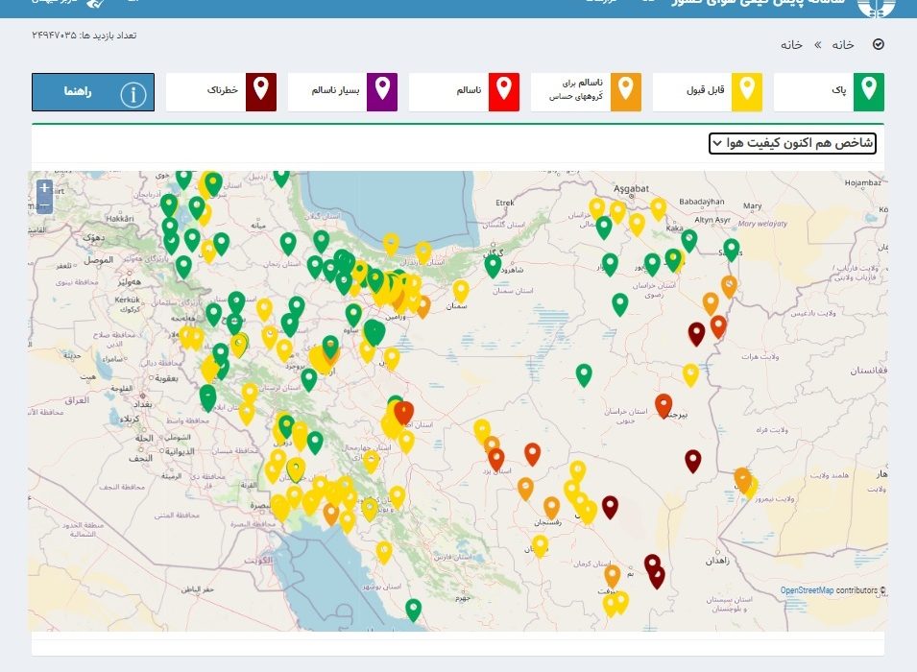The image size is (917, 672).
Task: Click the yellow marker northeast of بیرجند
Action: (x=690, y=374)
